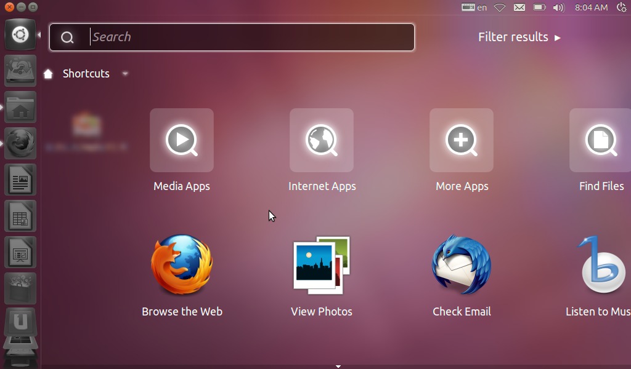Viewport: 631px width, 369px height.
Task: Launch Browse the Web (Firefox) shortcut
Action: pyautogui.click(x=182, y=276)
